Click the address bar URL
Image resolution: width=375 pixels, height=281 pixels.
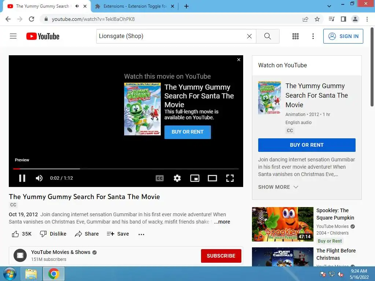(x=93, y=19)
